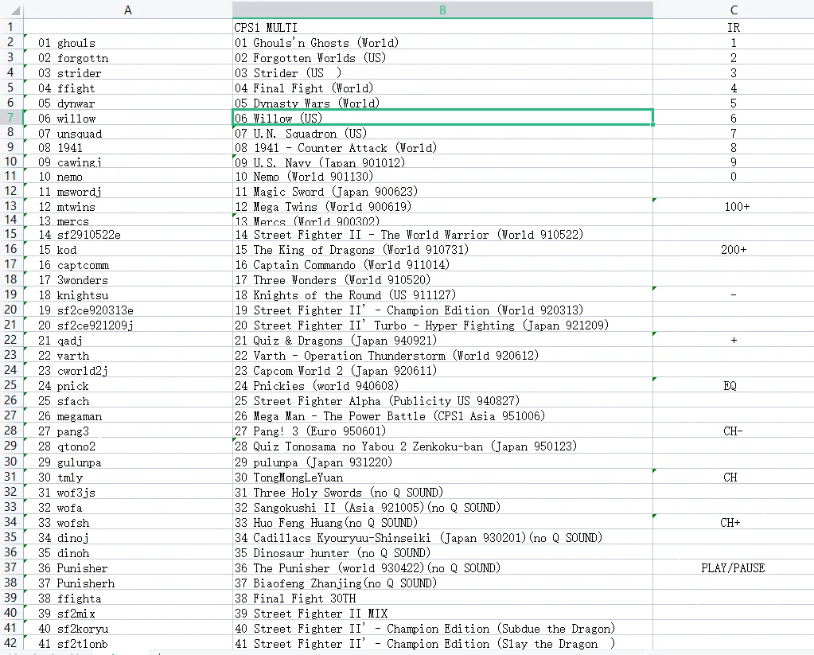Click cell '19 sf2ce920313e'

point(127,310)
